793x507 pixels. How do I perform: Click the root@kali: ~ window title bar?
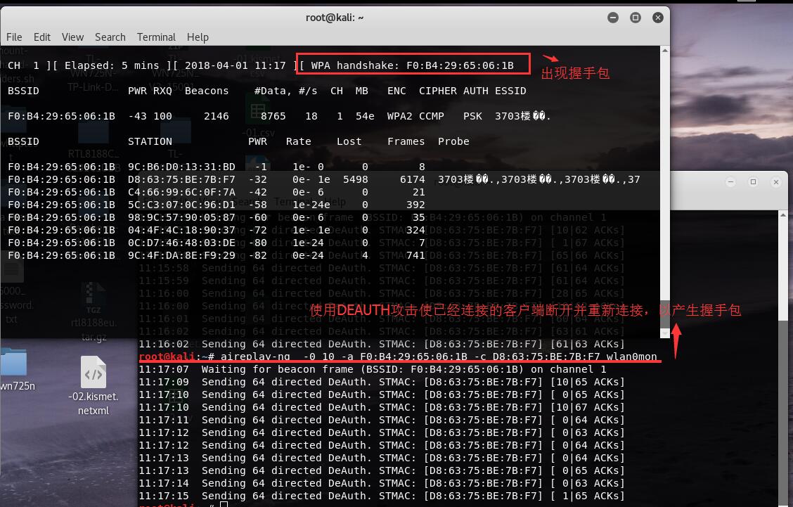pos(335,18)
